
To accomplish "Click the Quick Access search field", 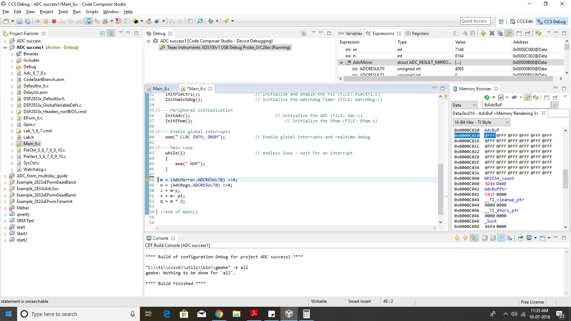I will point(475,21).
